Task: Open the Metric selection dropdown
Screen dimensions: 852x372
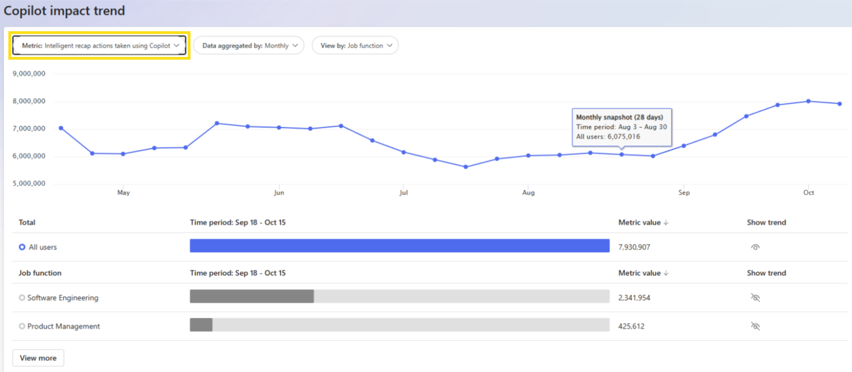Action: pyautogui.click(x=99, y=45)
